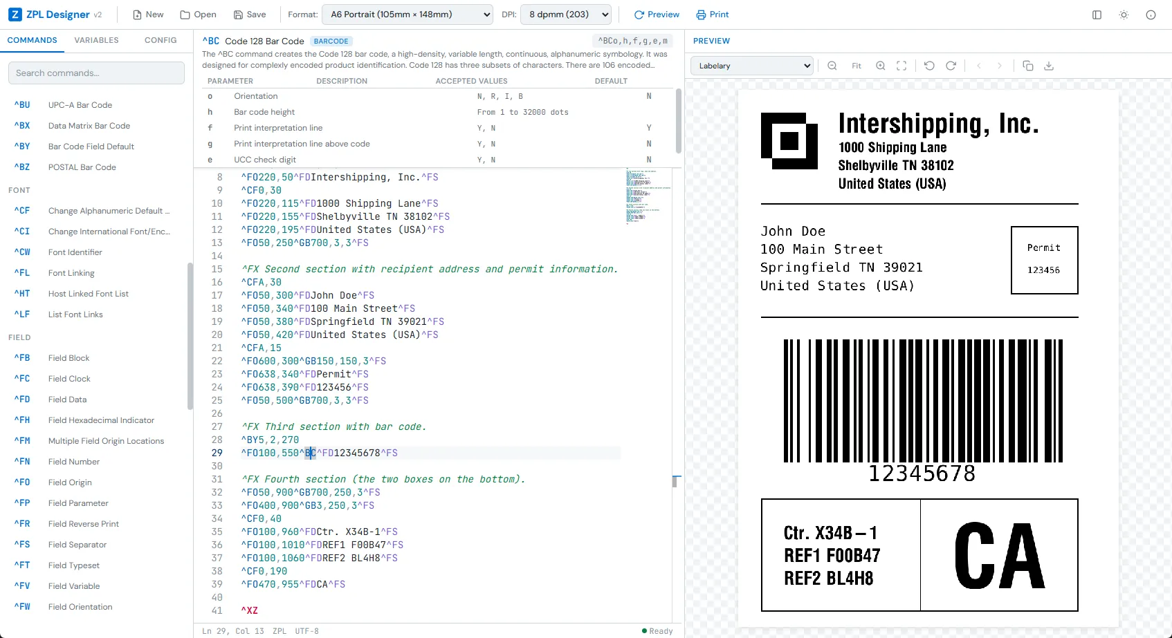The height and width of the screenshot is (638, 1172).
Task: Click the Fit zoom button
Action: tap(857, 66)
